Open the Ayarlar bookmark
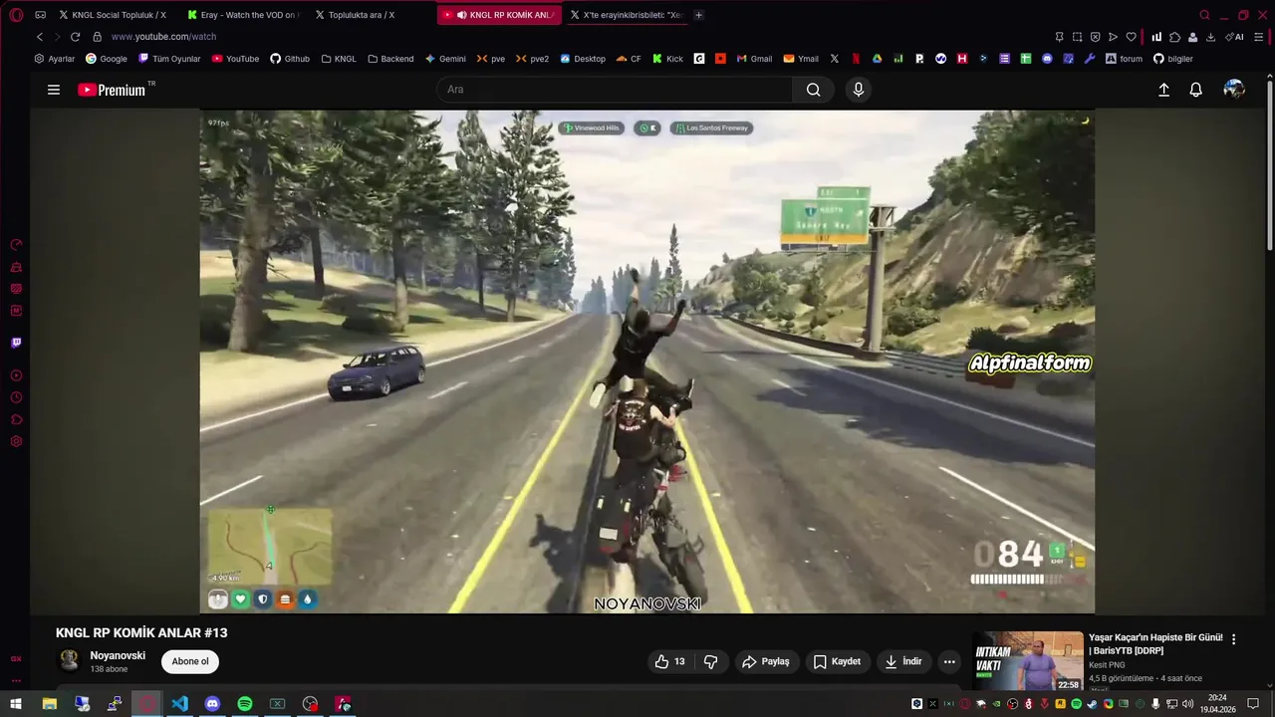 click(55, 59)
